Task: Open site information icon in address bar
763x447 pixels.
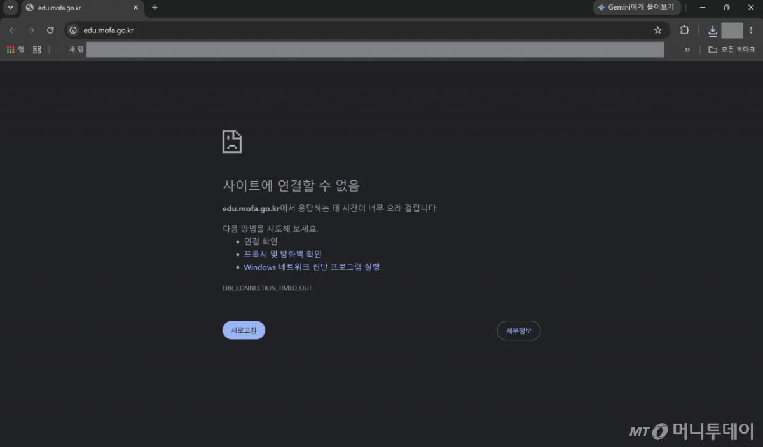Action: point(73,30)
